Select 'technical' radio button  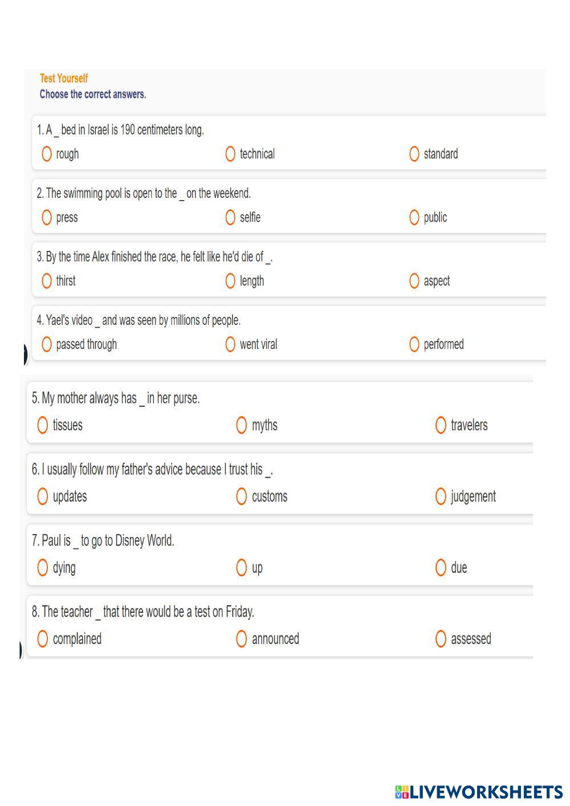[230, 154]
